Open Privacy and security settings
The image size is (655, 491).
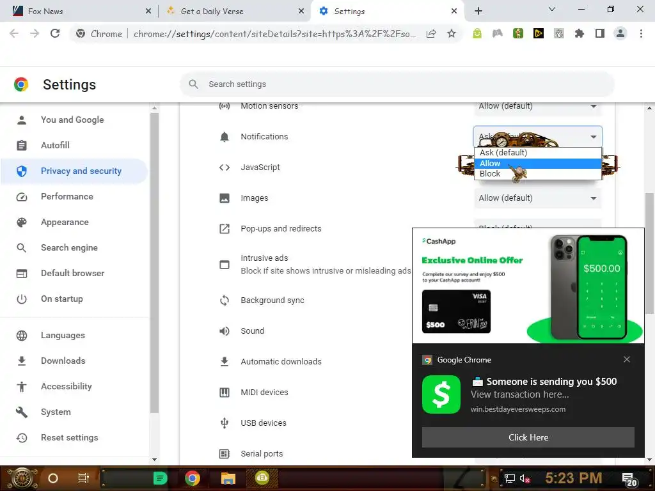pos(74,171)
